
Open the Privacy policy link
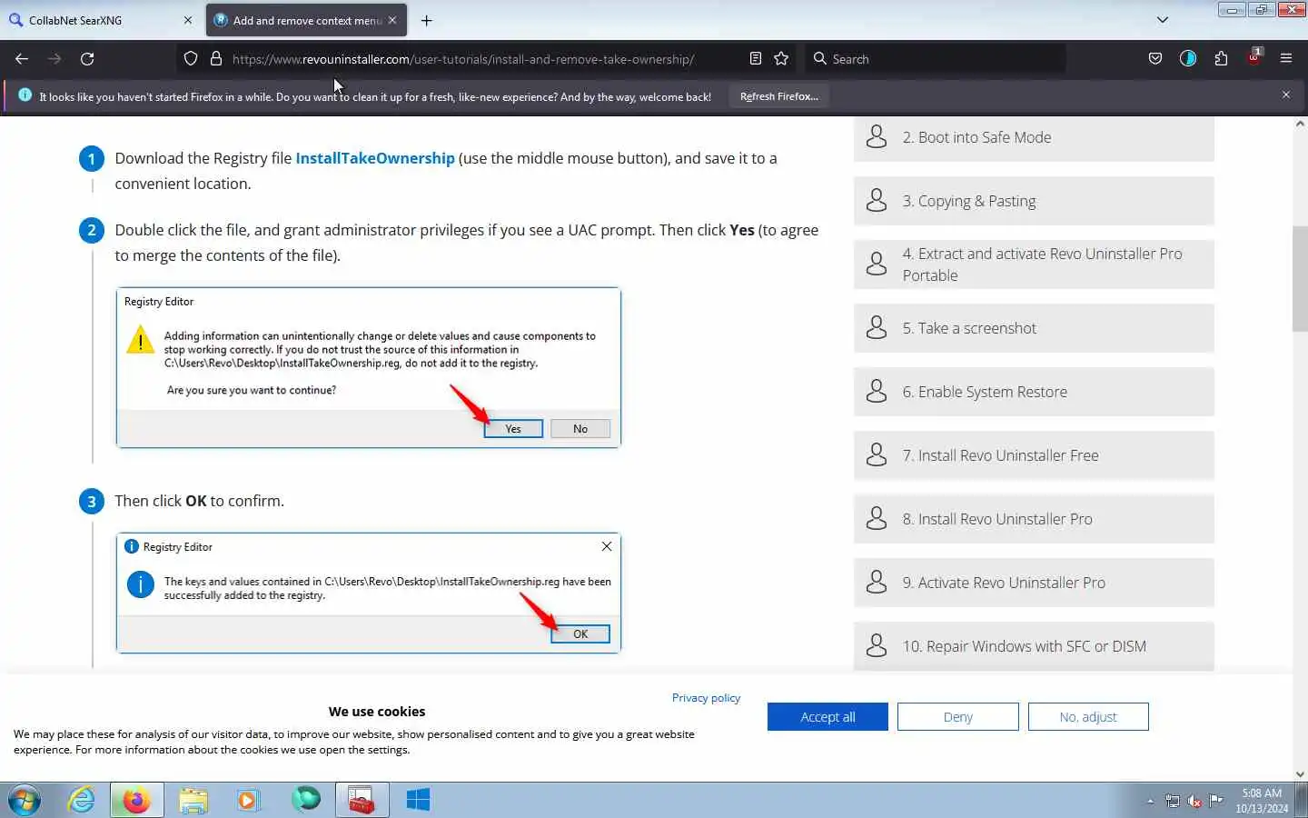coord(706,698)
